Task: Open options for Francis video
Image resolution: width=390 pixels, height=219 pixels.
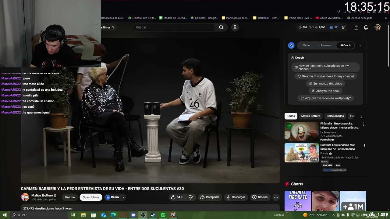Action: 364,146
